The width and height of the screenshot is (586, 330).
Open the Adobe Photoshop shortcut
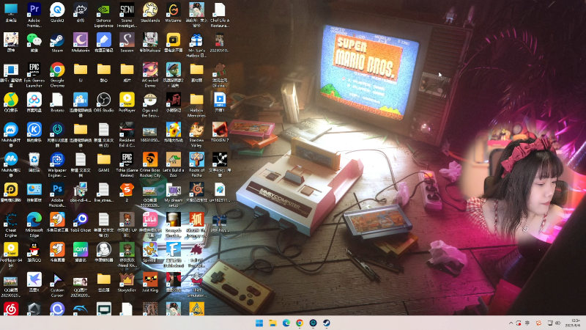[57, 194]
